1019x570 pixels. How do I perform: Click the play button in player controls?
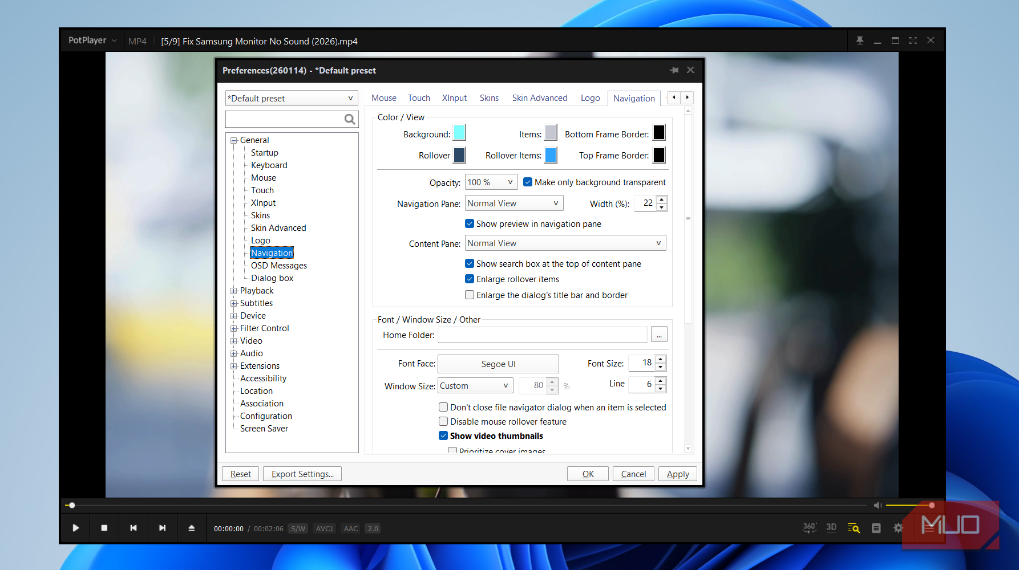click(75, 528)
